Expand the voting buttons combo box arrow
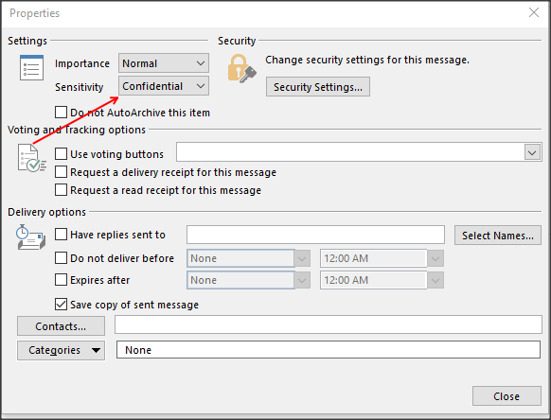This screenshot has width=551, height=420. [533, 152]
